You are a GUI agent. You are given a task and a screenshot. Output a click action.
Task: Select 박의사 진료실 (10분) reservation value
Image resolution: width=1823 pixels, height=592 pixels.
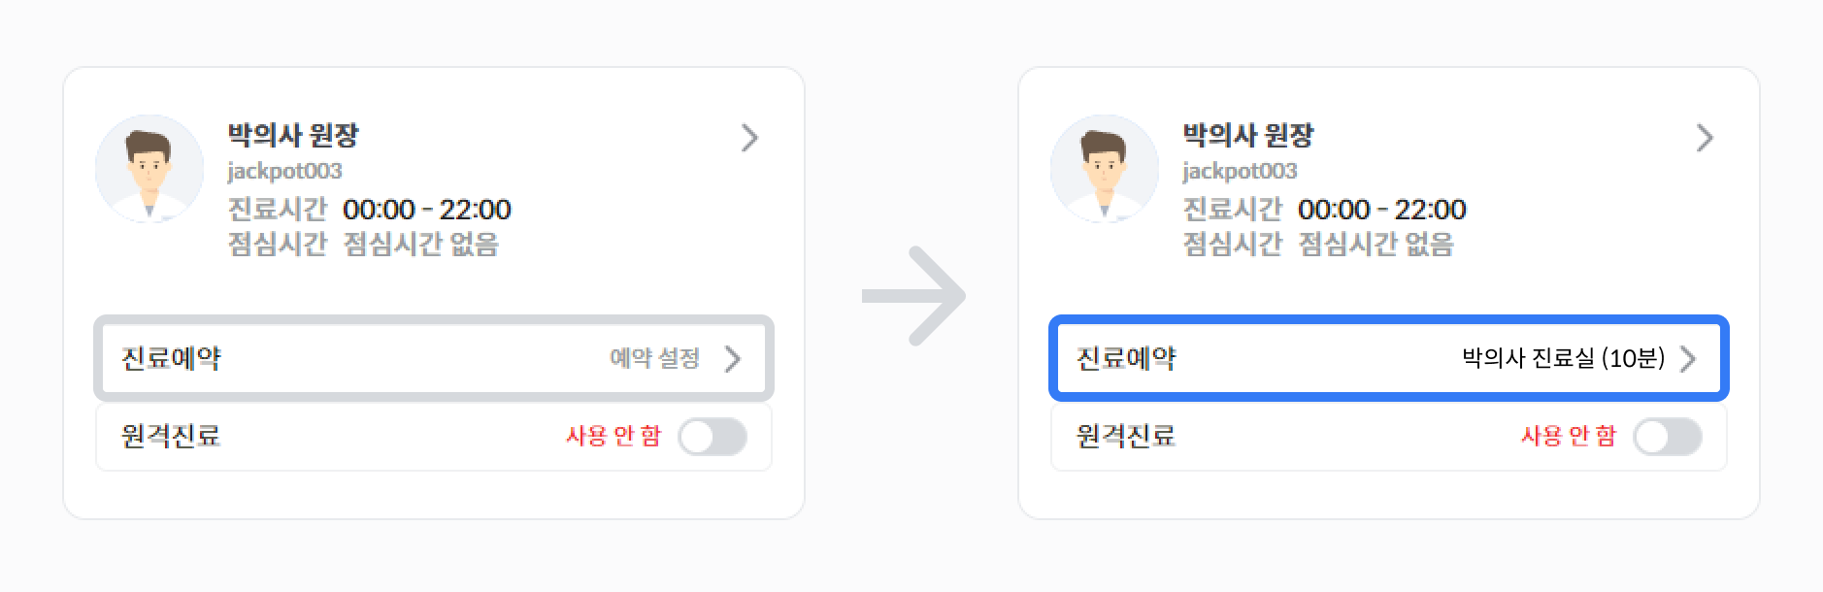tap(1563, 358)
